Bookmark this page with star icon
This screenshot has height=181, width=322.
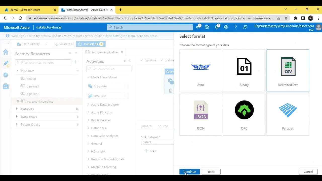[286, 18]
